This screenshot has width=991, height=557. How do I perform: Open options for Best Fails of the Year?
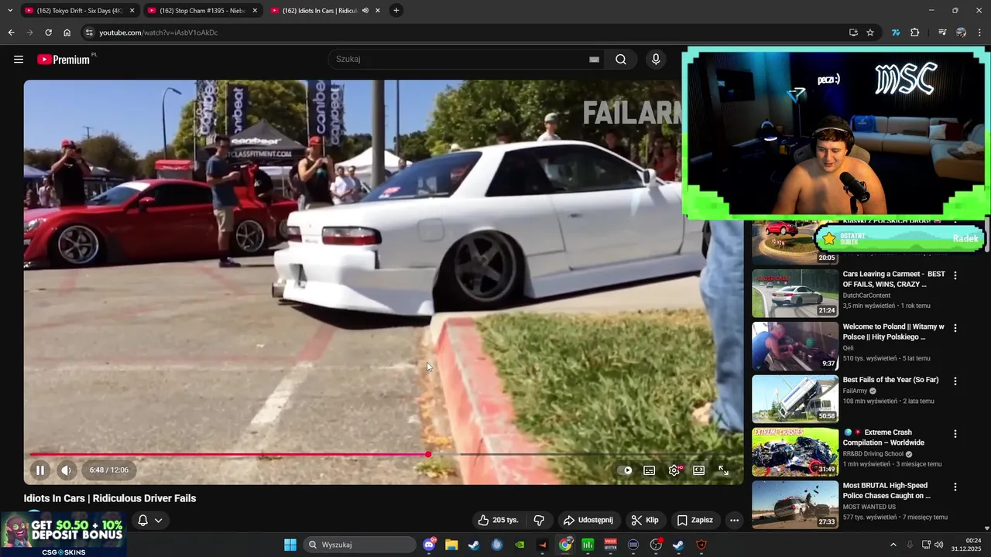(x=955, y=381)
